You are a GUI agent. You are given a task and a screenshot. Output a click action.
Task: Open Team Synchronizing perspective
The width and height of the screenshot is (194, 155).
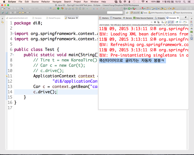(183, 13)
